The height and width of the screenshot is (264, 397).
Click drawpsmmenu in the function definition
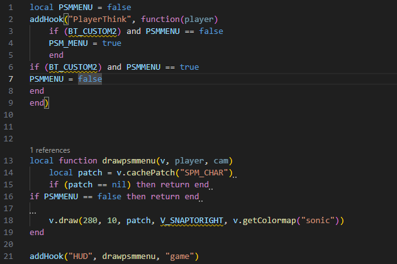[128, 161]
